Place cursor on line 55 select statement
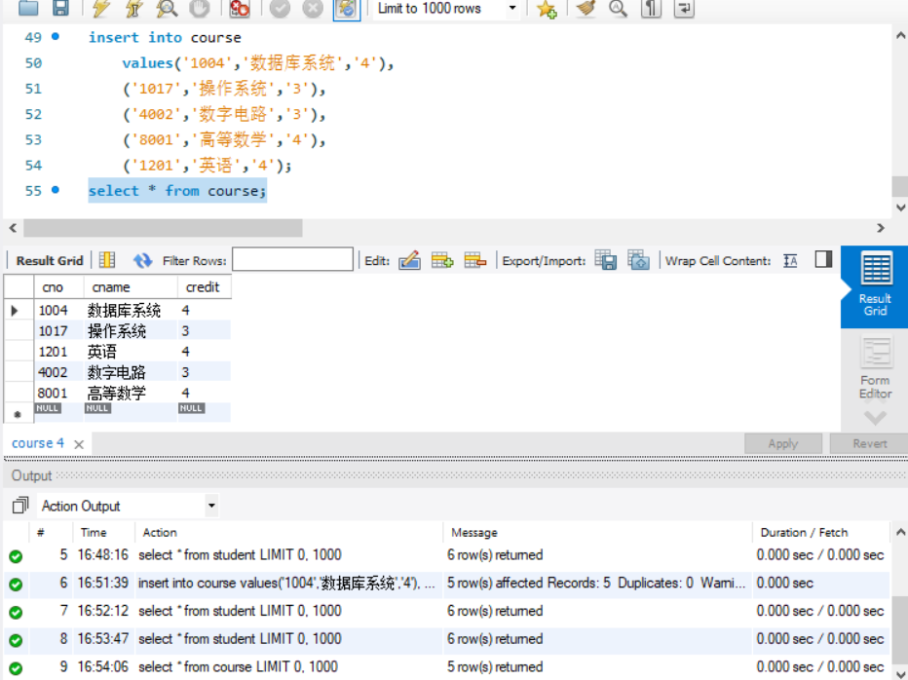908x680 pixels. [x=176, y=191]
